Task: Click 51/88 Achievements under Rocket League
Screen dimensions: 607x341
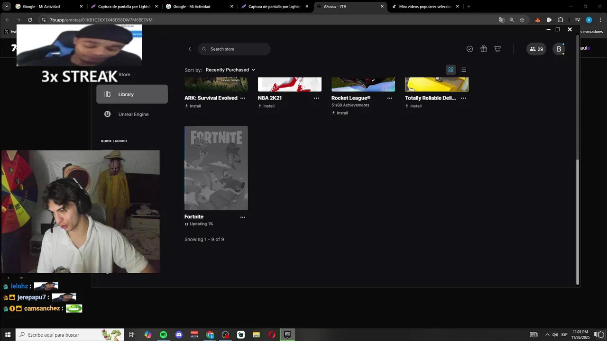Action: click(350, 105)
